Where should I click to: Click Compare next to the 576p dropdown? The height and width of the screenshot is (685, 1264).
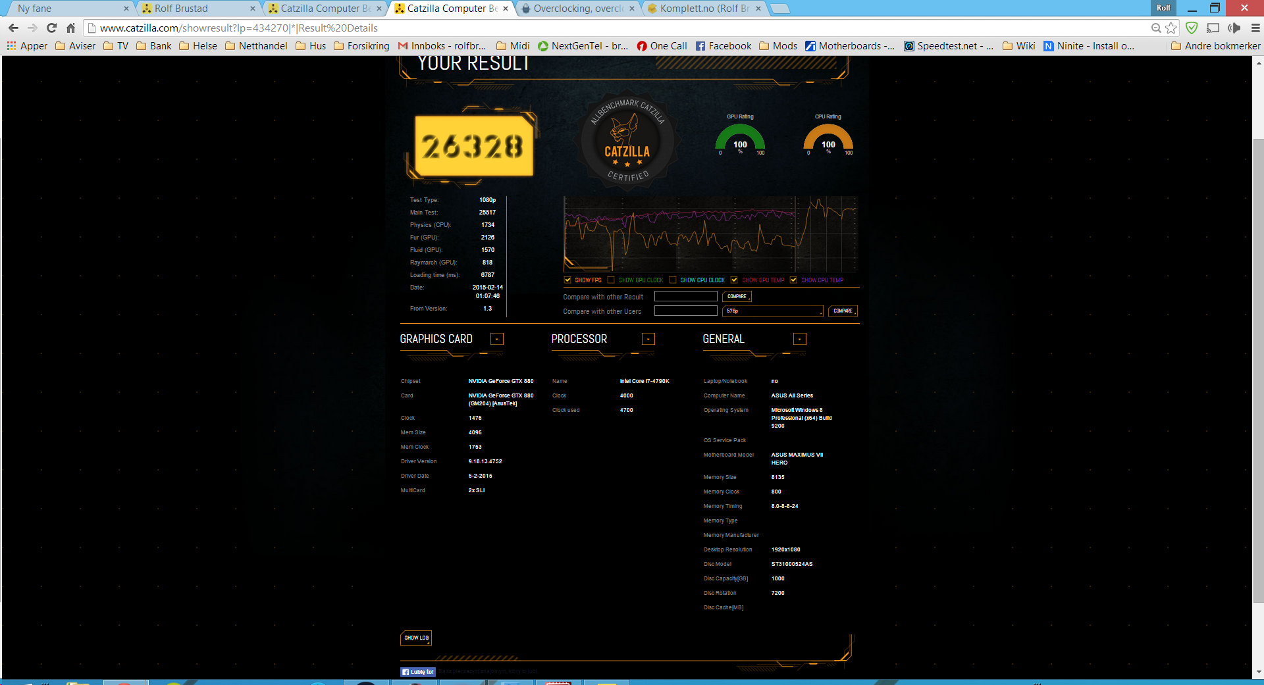843,311
